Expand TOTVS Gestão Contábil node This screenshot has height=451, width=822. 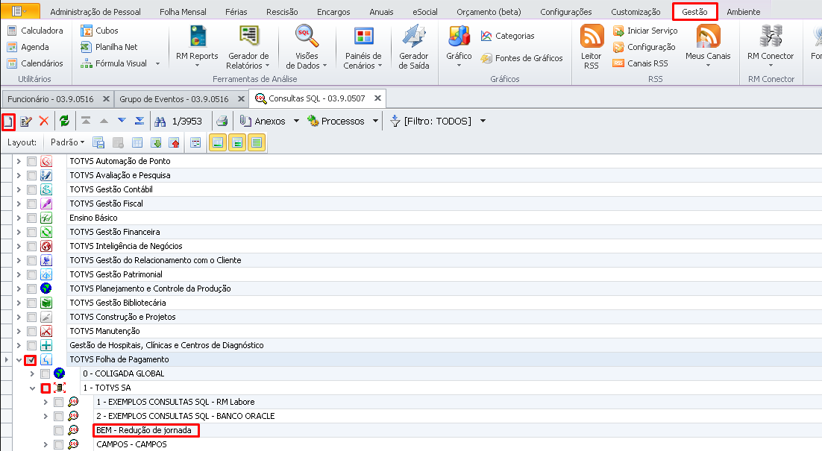[x=19, y=189]
